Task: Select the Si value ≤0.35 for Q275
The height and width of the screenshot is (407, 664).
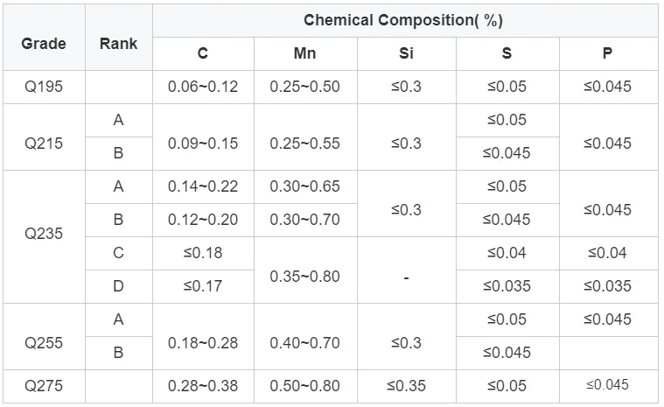Action: [x=406, y=385]
